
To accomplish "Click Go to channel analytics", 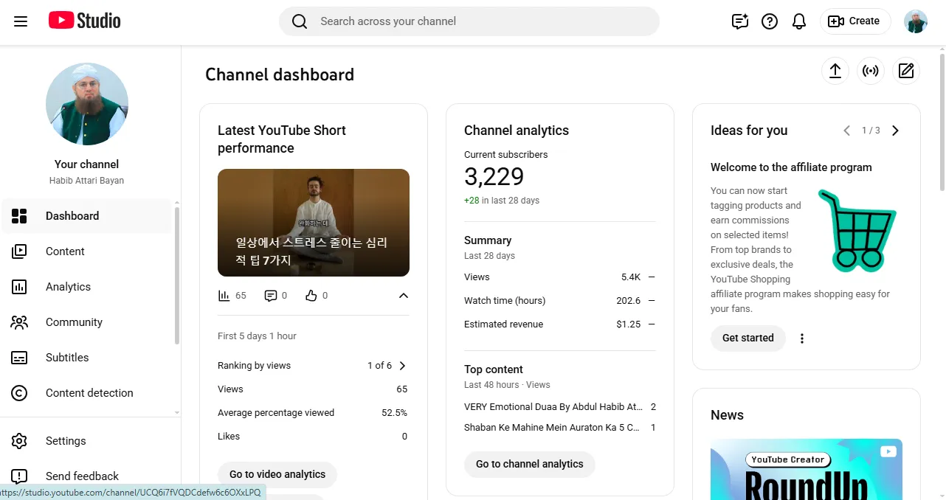I will [530, 465].
